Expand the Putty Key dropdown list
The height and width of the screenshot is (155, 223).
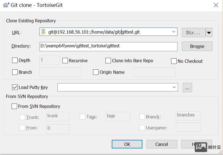[x=174, y=87]
